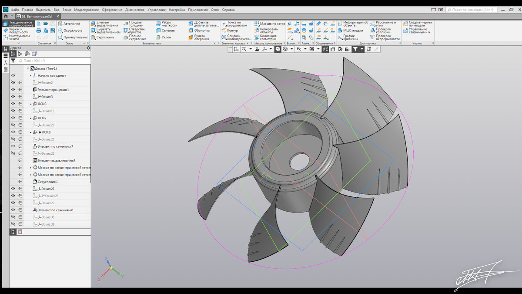Choose Отверстие простое hole tool

coord(134,30)
